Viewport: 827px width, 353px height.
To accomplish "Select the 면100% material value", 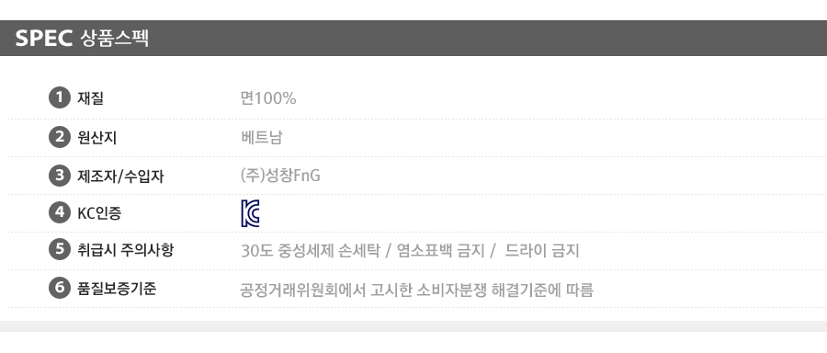I will pos(268,98).
